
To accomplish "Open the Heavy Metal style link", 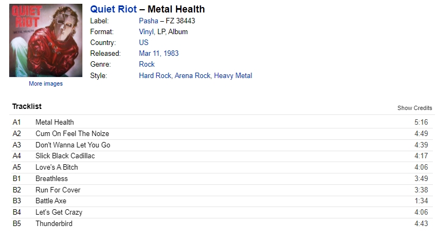I will [233, 76].
